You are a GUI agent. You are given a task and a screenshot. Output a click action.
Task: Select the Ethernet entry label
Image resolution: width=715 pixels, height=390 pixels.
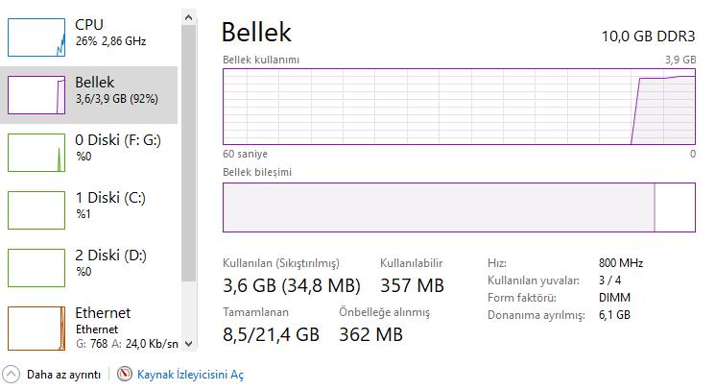tap(103, 313)
